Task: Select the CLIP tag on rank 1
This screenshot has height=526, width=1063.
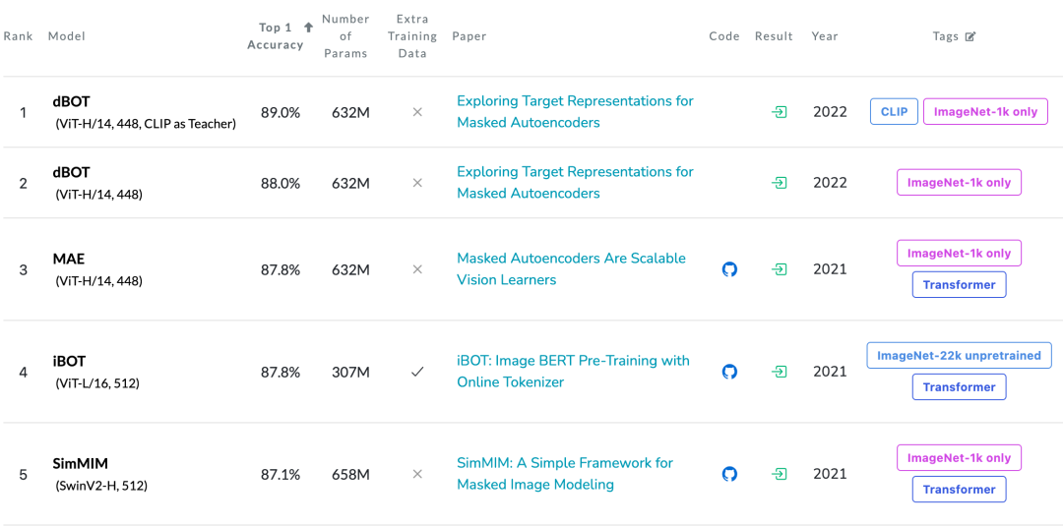Action: pyautogui.click(x=894, y=112)
